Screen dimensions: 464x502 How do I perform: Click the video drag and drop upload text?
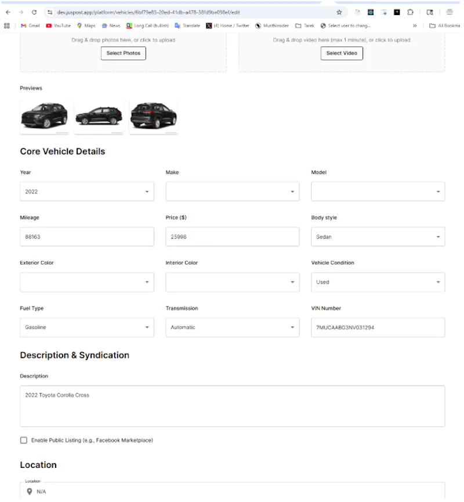[342, 40]
